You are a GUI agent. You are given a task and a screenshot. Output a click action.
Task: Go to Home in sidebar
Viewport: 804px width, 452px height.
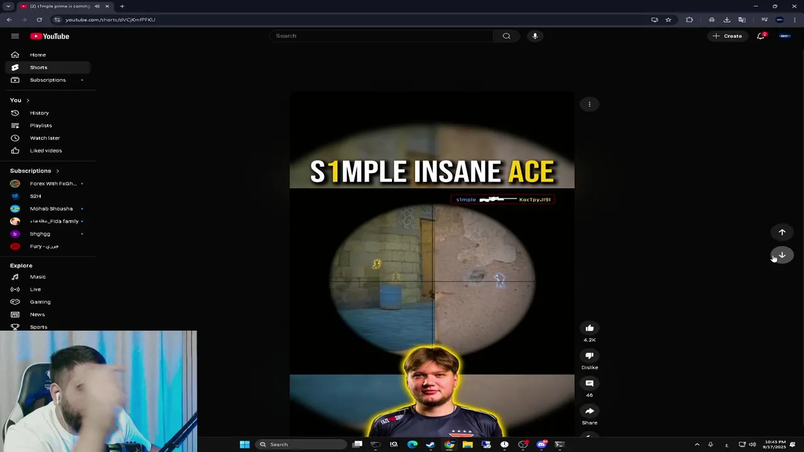point(48,55)
